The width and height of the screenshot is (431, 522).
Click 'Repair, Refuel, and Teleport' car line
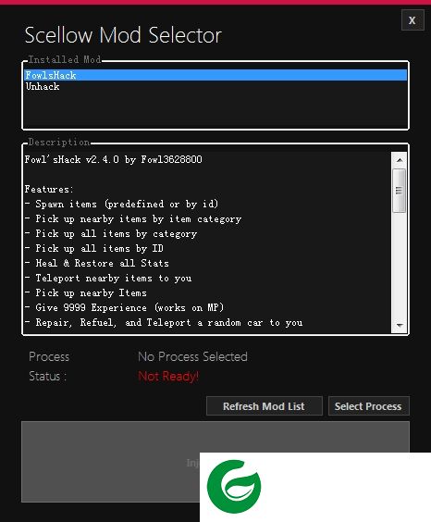click(x=164, y=323)
